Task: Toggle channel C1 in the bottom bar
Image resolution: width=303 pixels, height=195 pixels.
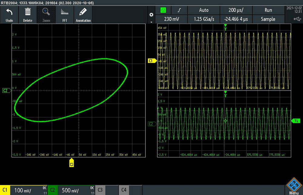Action: click(5, 190)
